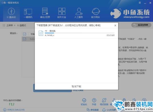Click the PE download file icon
153x112 pixels.
click(41, 33)
